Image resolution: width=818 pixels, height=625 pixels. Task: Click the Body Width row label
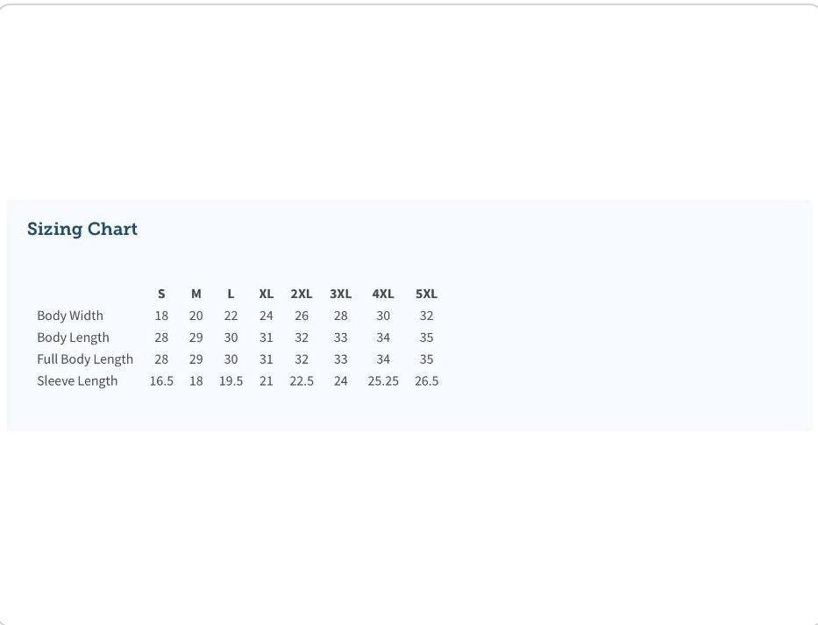click(70, 316)
